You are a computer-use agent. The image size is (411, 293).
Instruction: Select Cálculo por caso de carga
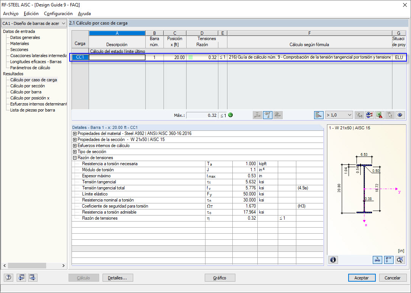pyautogui.click(x=34, y=80)
